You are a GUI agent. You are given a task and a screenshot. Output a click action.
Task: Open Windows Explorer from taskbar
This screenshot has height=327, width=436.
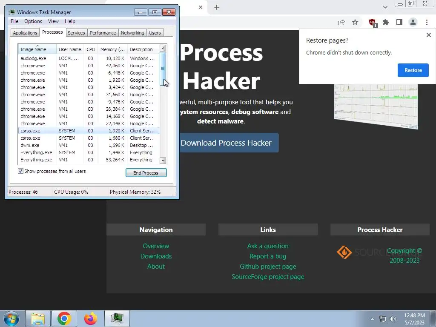click(38, 318)
